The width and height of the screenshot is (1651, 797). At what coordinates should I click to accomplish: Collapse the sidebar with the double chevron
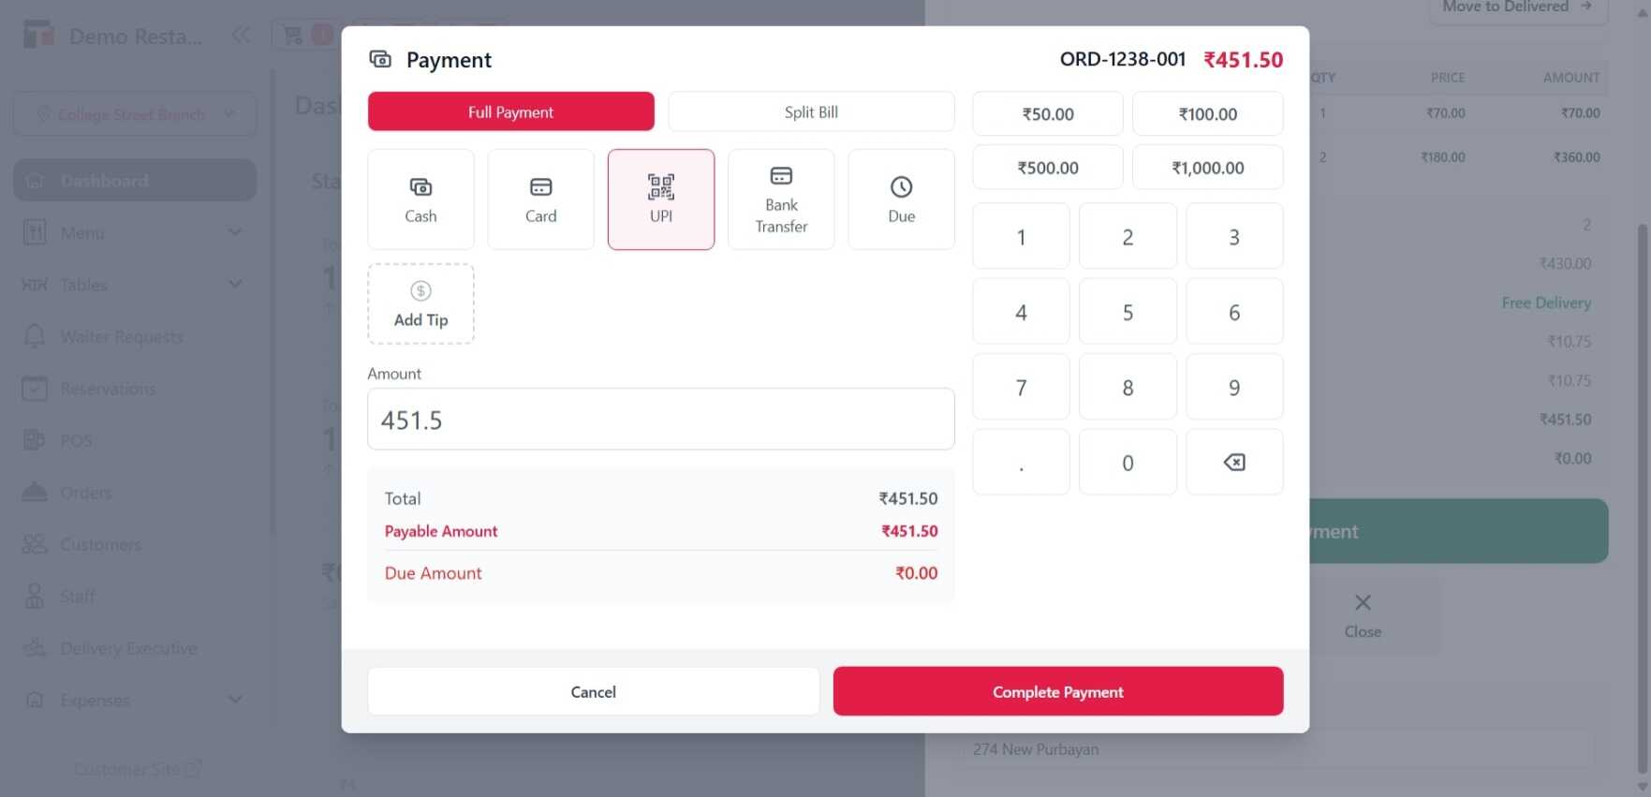(x=241, y=36)
